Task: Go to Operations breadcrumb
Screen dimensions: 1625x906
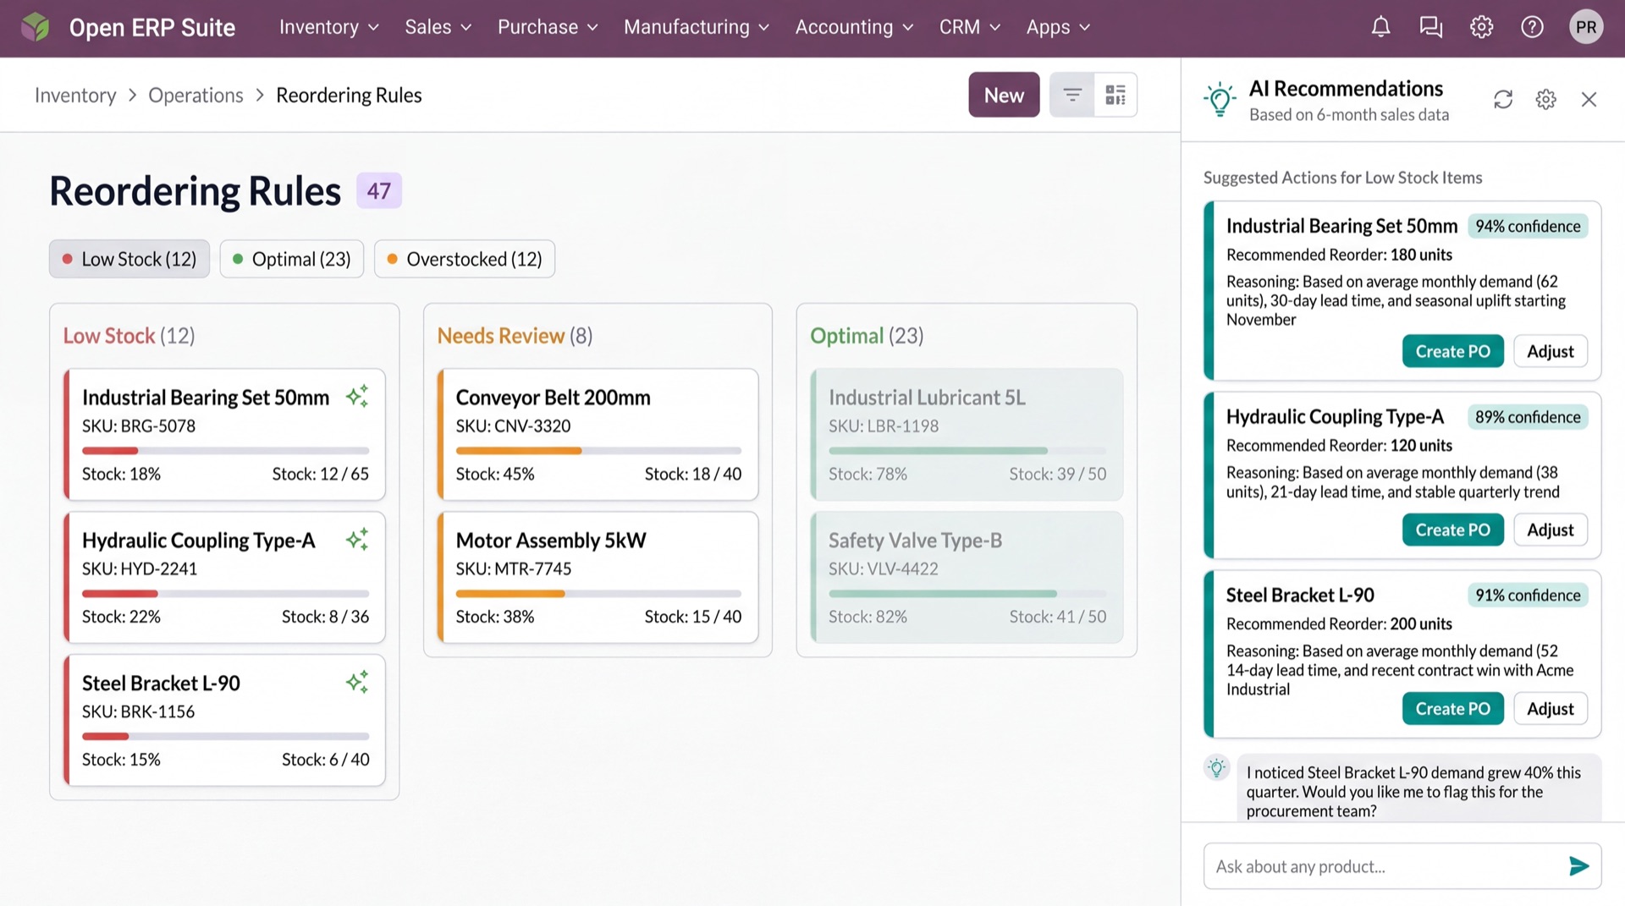Action: coord(196,95)
